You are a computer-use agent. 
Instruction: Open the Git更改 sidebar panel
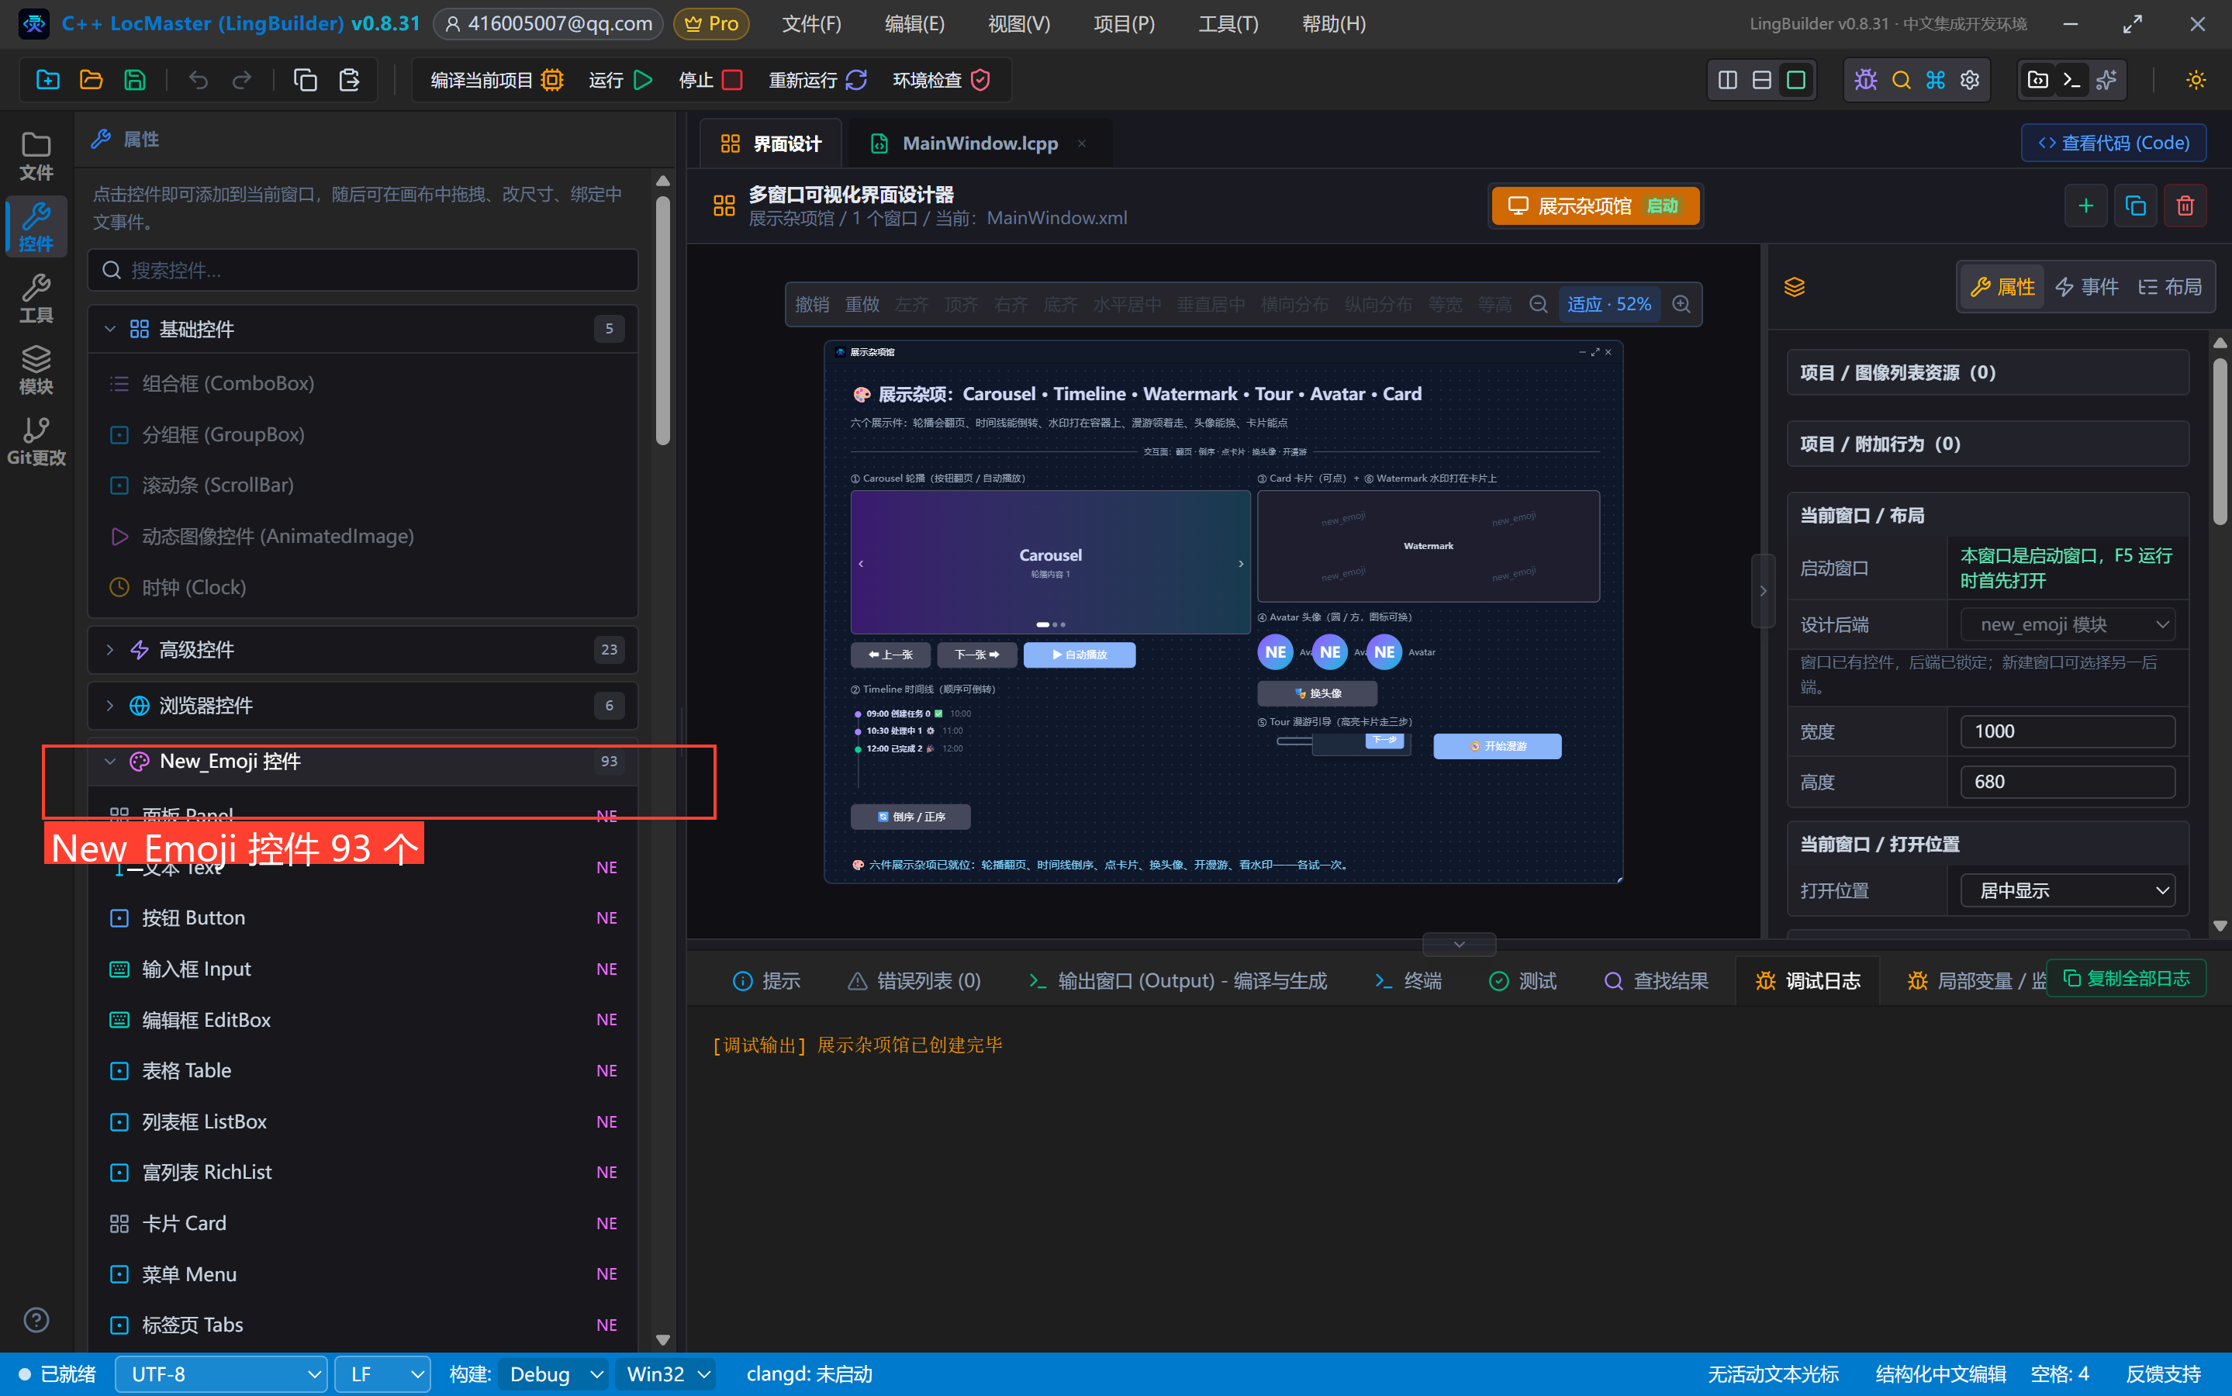36,441
